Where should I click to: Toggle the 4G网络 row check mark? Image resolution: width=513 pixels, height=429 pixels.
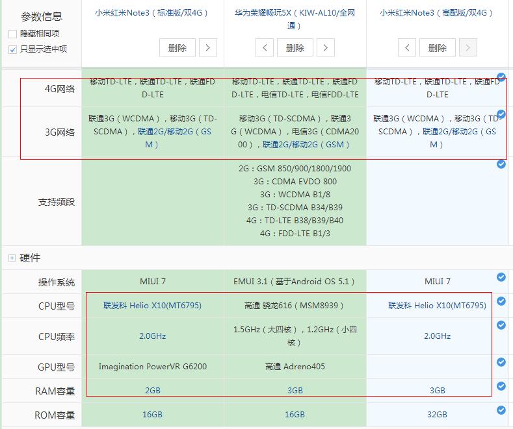coord(501,77)
